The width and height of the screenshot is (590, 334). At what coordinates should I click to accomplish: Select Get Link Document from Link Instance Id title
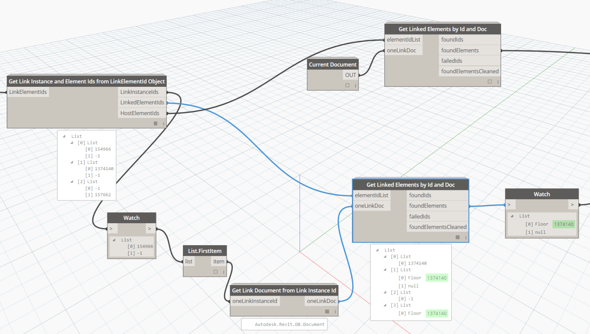coord(284,291)
